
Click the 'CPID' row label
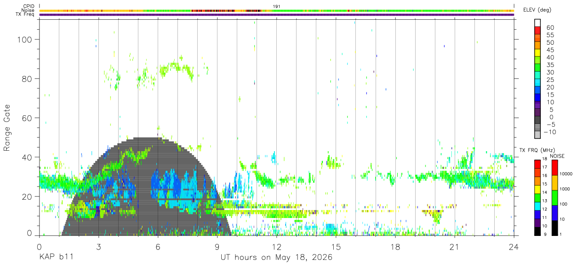29,6
